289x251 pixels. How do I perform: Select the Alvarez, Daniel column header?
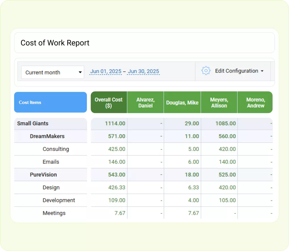point(145,102)
